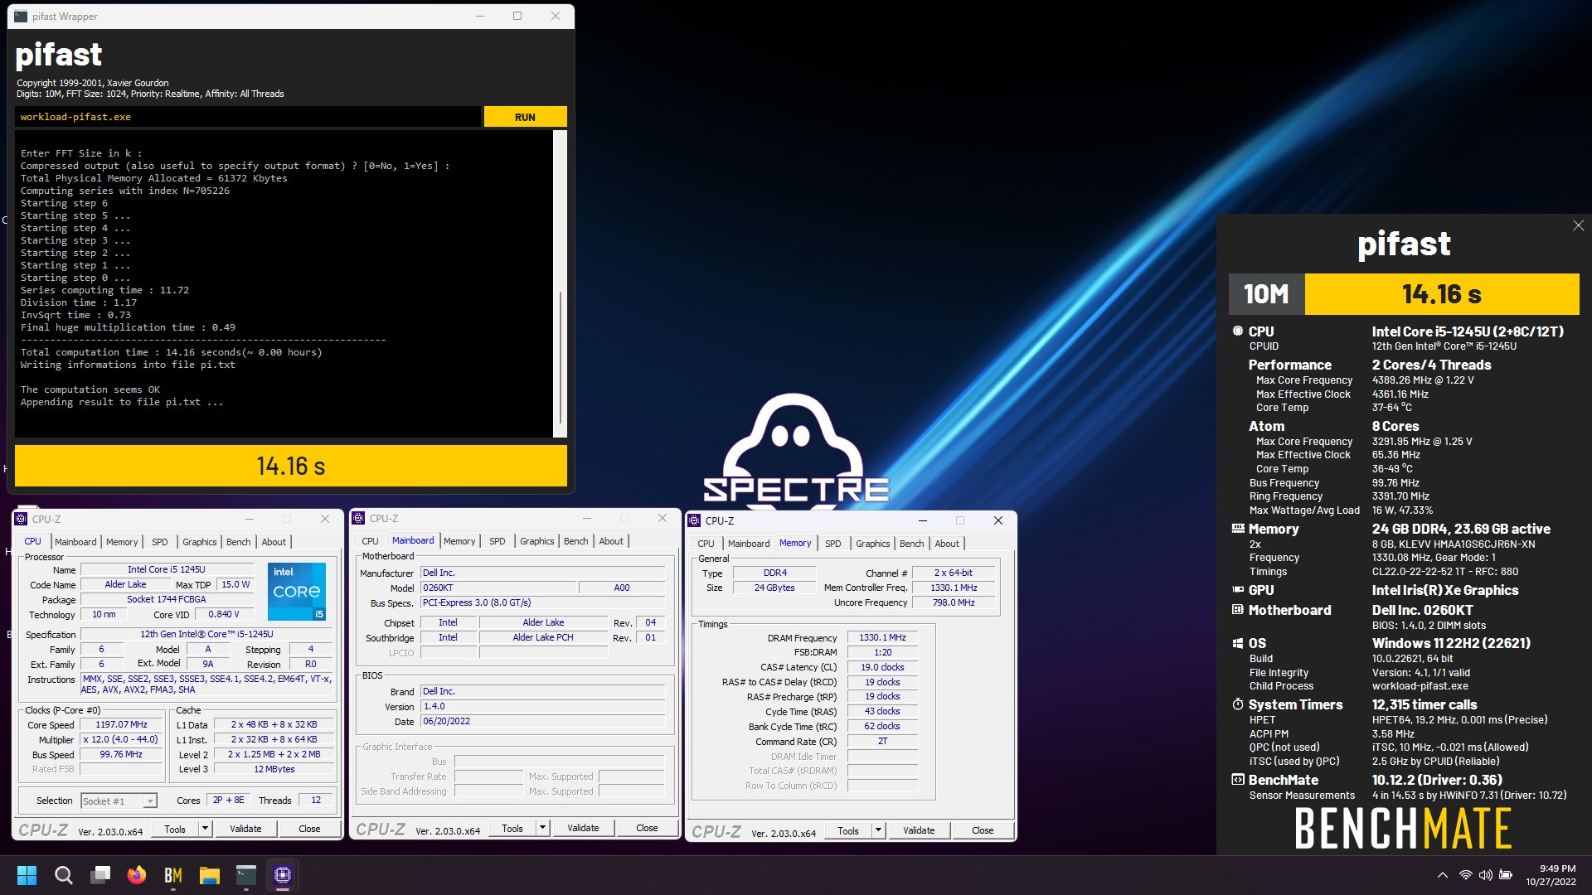Screen dimensions: 1592x895
Task: Open CPU-Z taskbar icon
Action: tap(283, 875)
